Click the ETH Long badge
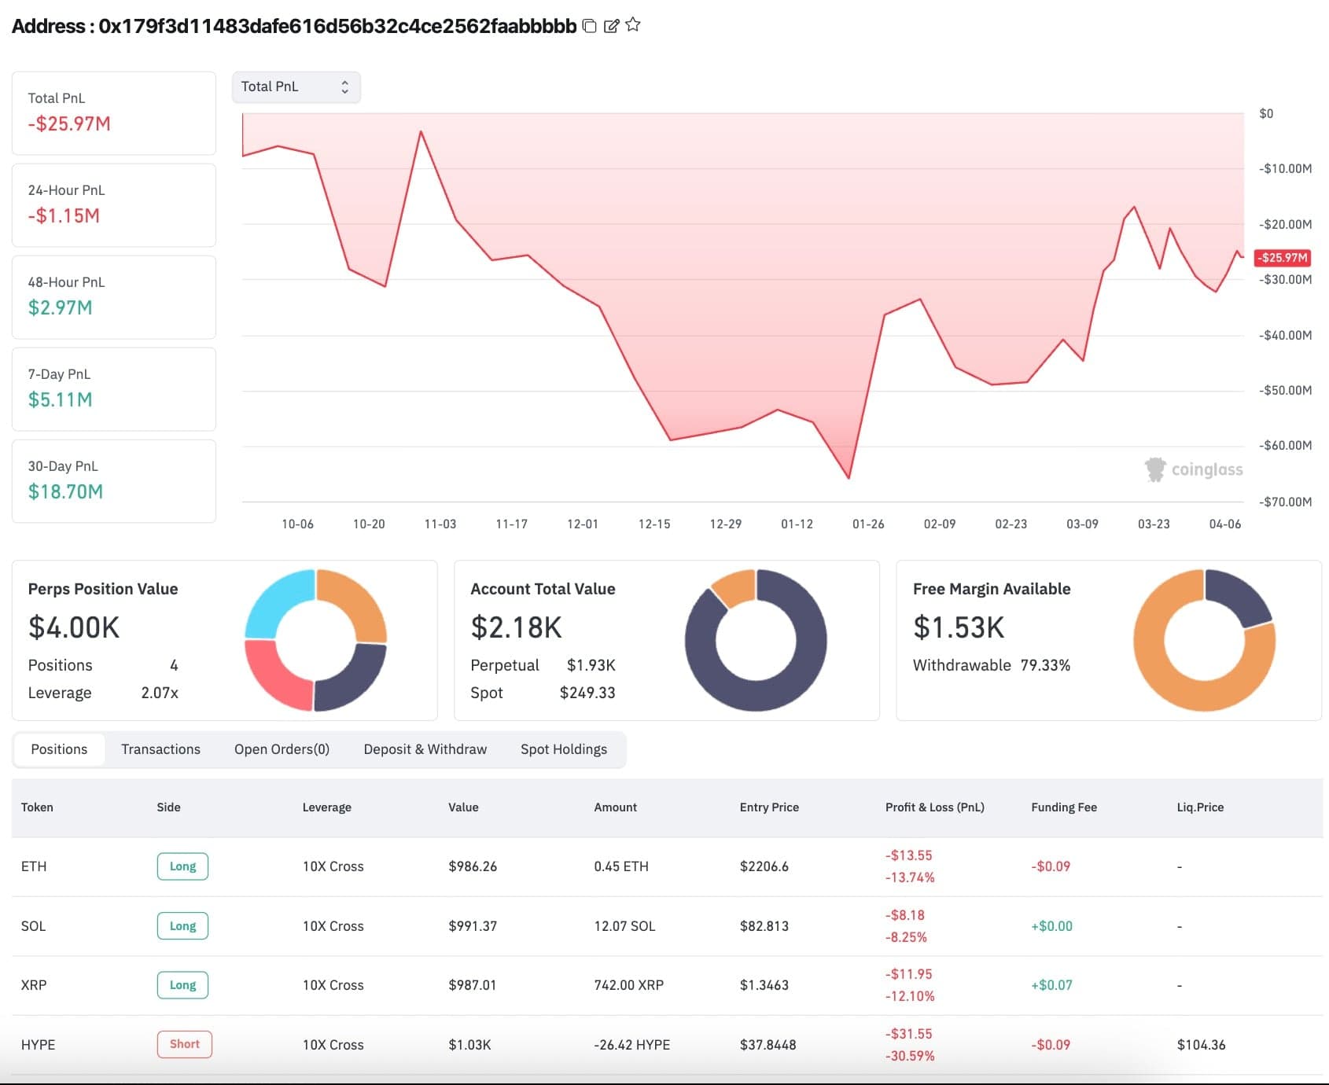This screenshot has height=1085, width=1329. coord(182,866)
